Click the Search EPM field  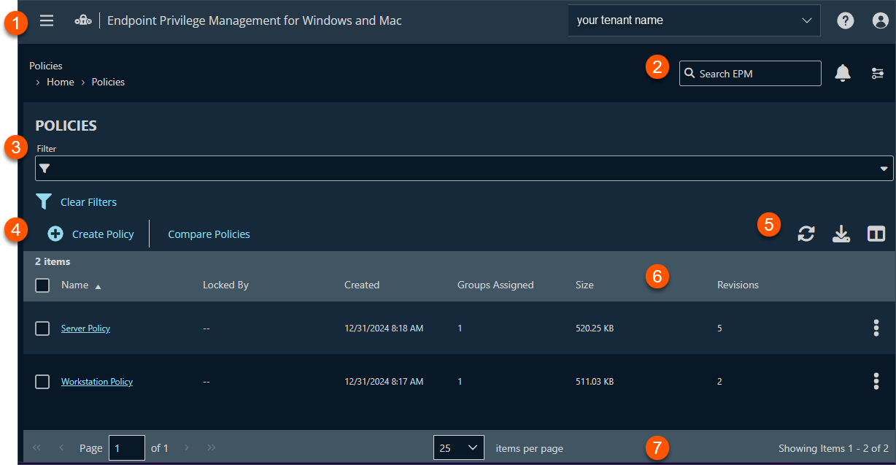pyautogui.click(x=750, y=73)
